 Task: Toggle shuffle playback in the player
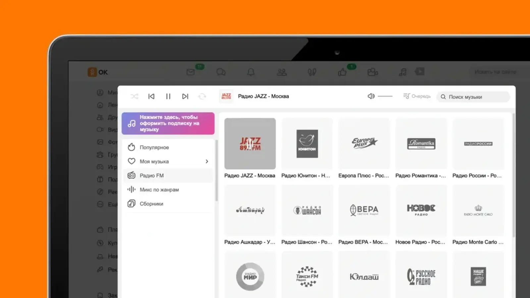pos(134,96)
